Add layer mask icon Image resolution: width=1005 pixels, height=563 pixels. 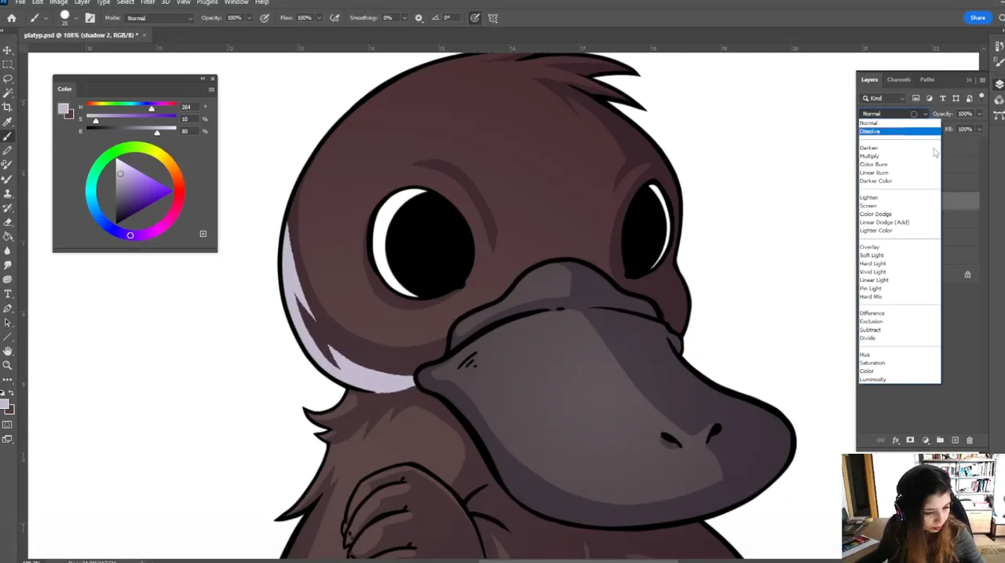coord(910,441)
